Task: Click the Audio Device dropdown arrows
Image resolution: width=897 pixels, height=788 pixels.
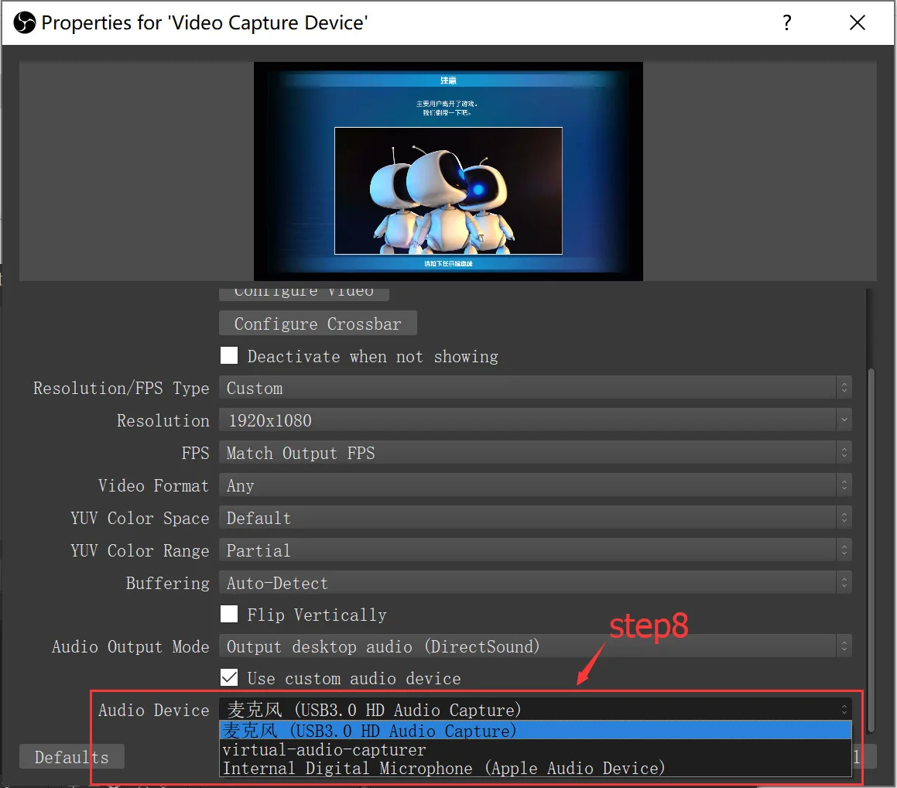Action: 844,710
